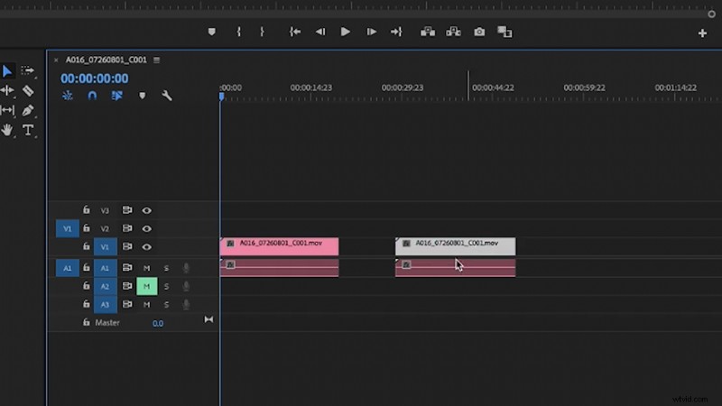Select the A016_07260801_C001 sequence tab
The image size is (722, 406).
(106, 60)
